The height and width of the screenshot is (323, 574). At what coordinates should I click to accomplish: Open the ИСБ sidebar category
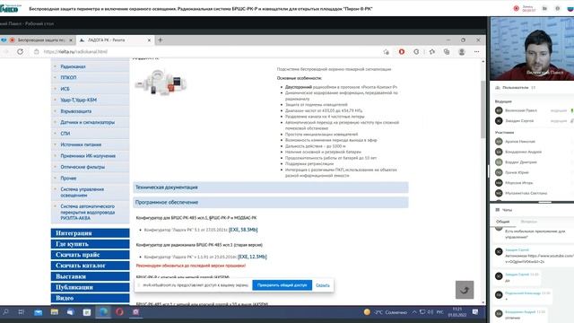65,89
